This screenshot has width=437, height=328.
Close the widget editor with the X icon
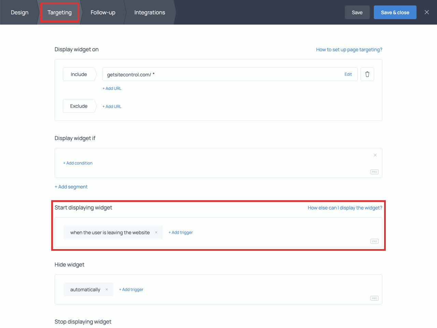[426, 12]
